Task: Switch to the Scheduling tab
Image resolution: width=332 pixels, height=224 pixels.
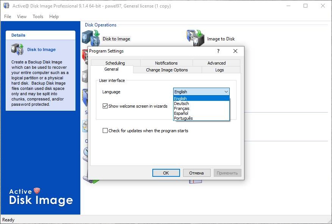Action: [x=115, y=63]
